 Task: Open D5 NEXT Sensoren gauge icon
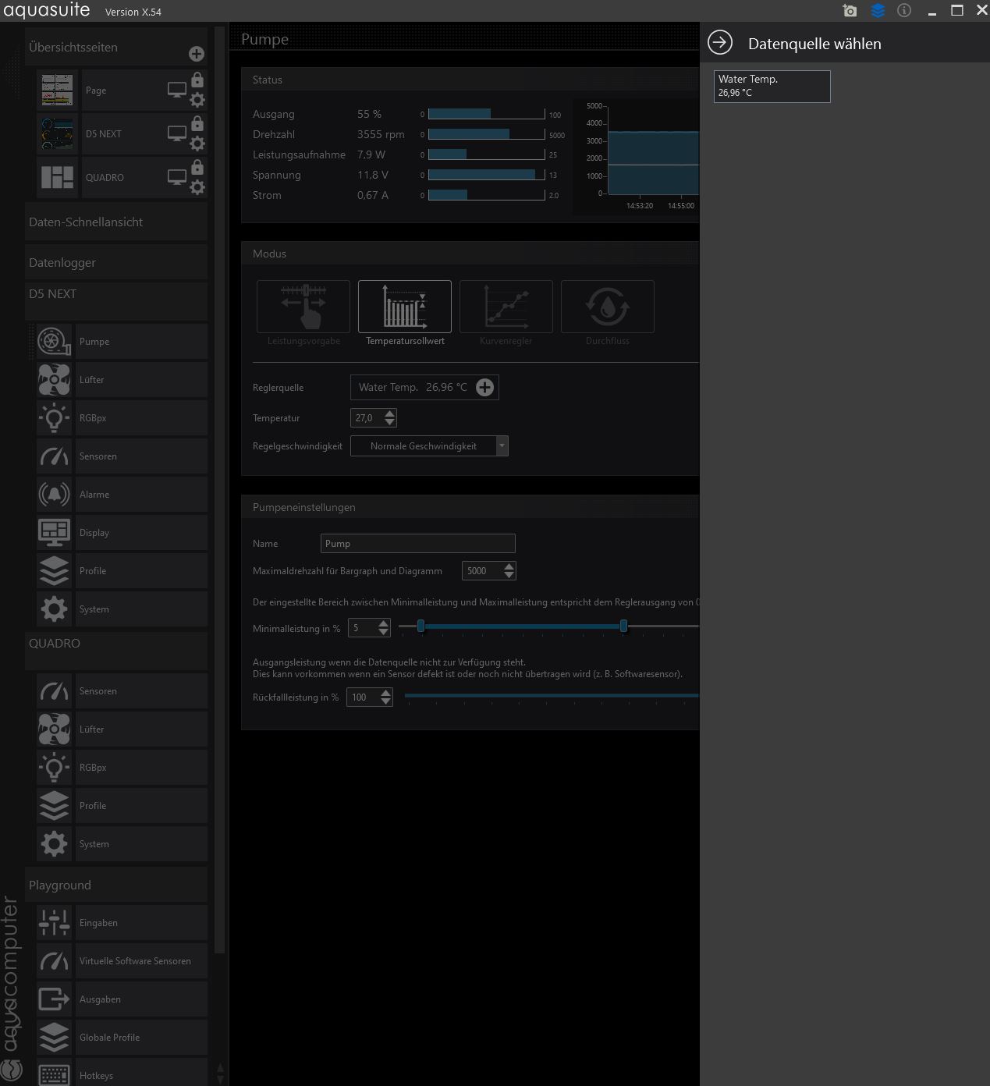(x=54, y=456)
